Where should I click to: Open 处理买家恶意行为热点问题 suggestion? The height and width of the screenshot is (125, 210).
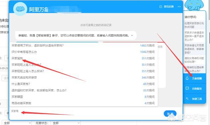[194, 25]
